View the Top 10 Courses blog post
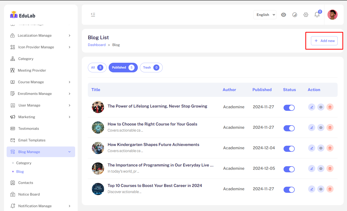 [x=321, y=189]
